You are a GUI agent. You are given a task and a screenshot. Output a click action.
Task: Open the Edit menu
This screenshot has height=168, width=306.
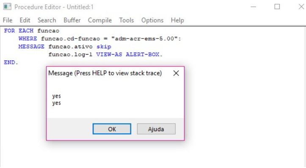click(25, 20)
